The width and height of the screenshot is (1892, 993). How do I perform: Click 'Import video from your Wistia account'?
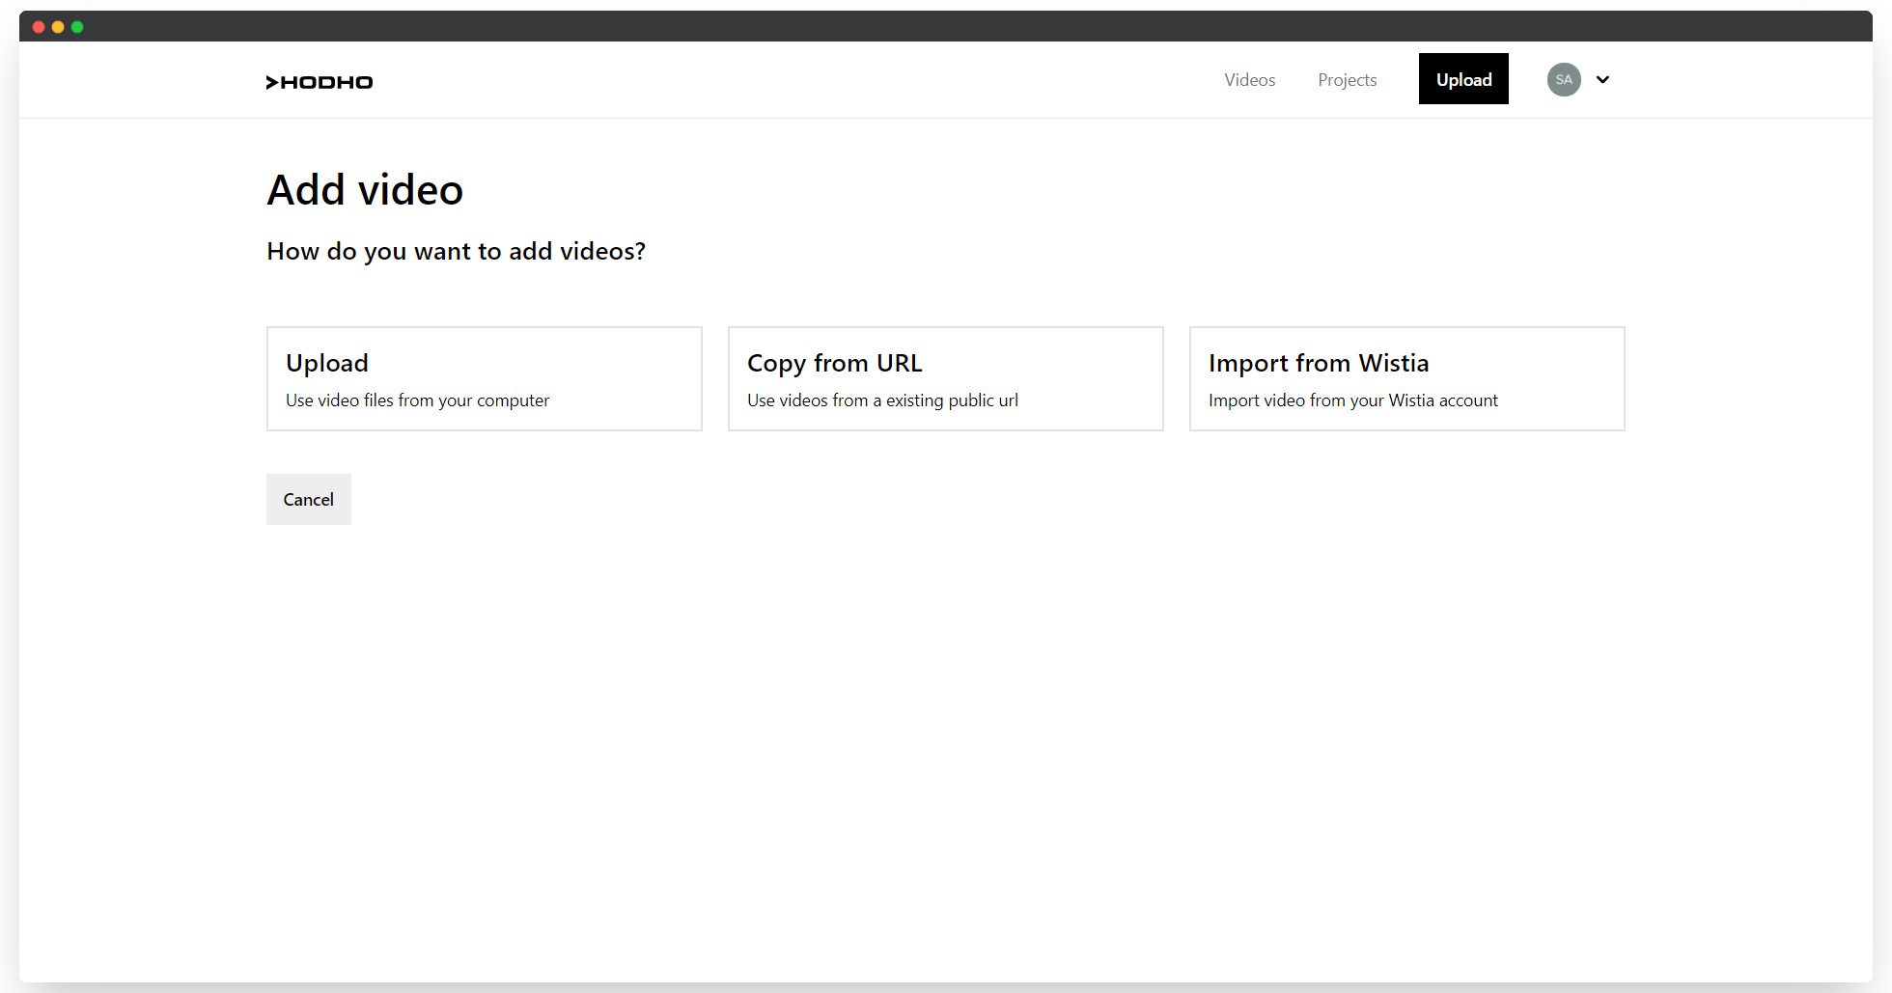[1352, 400]
